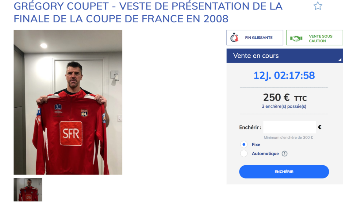Click the Enchérir amount input field

click(290, 127)
